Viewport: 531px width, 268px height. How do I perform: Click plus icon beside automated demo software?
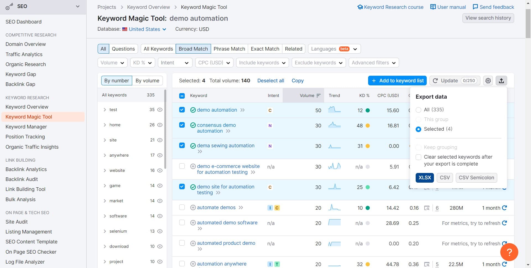click(x=193, y=223)
